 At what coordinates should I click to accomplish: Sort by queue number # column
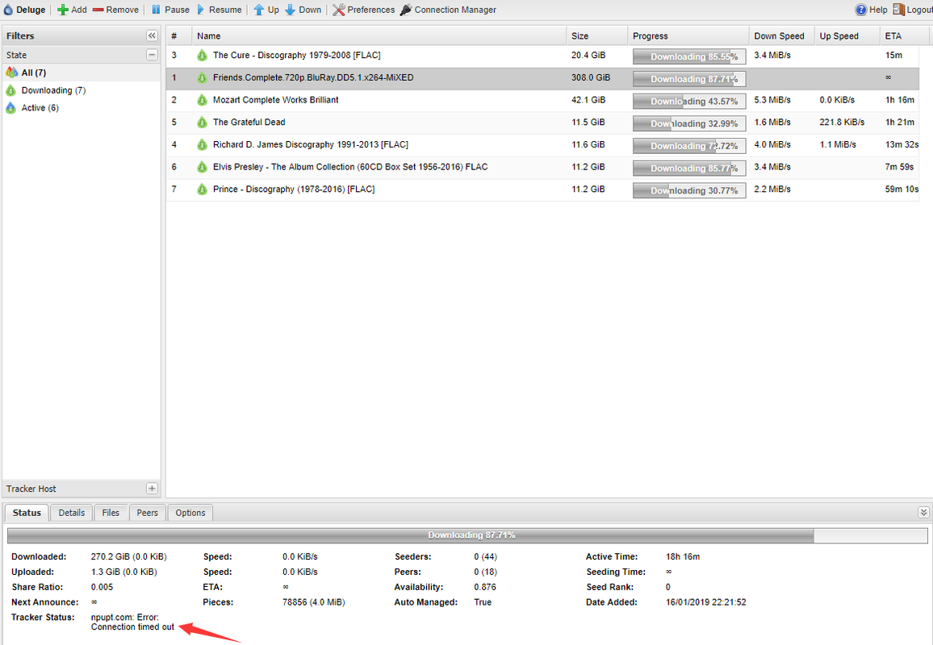pyautogui.click(x=179, y=35)
